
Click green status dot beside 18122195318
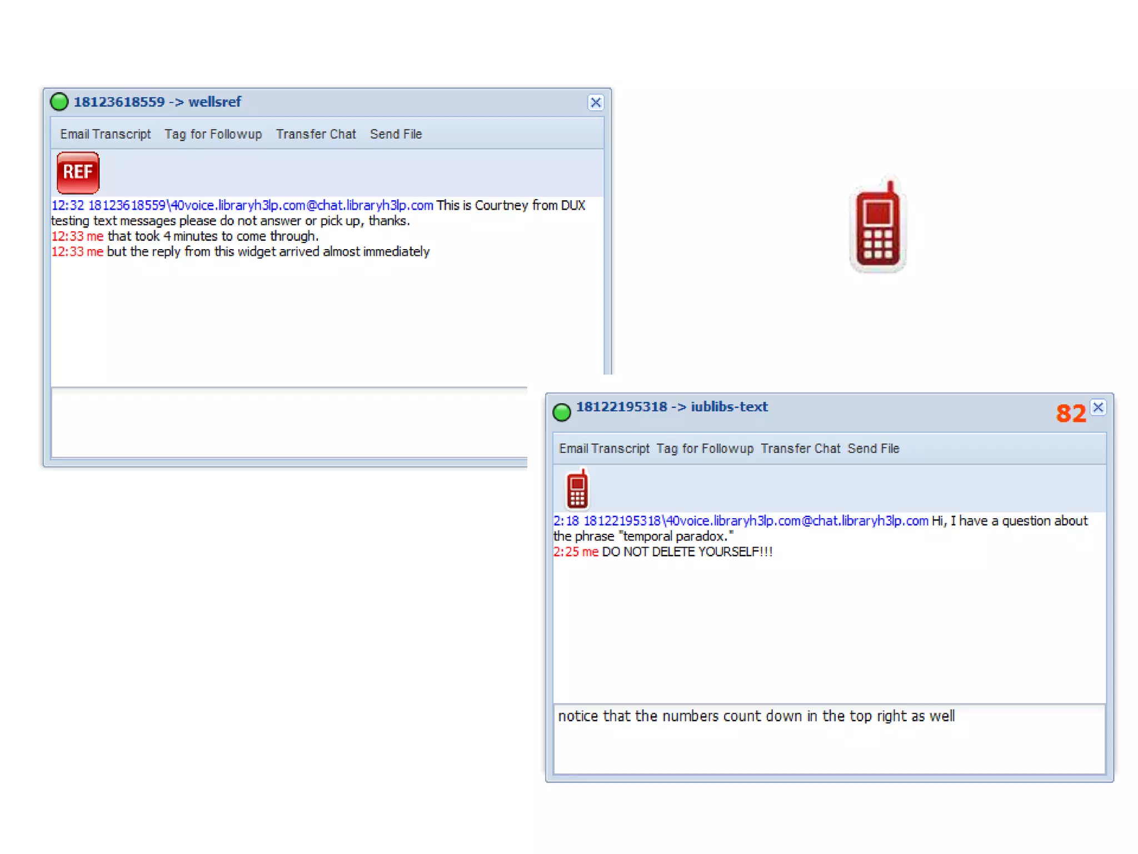coord(562,411)
